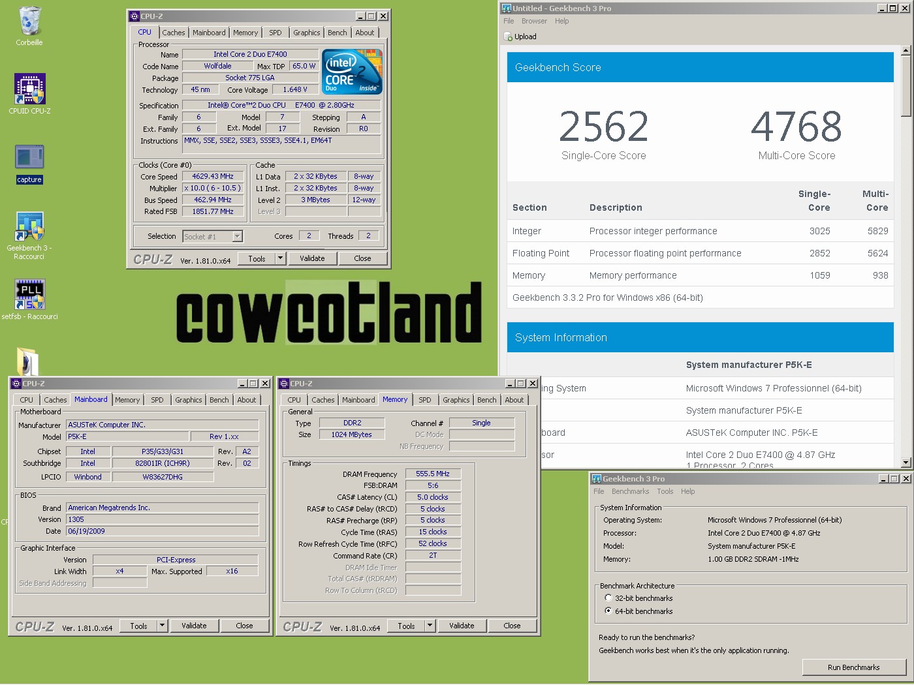Click CPU-Z title icon in top CPU window
This screenshot has width=914, height=685.
click(x=134, y=16)
